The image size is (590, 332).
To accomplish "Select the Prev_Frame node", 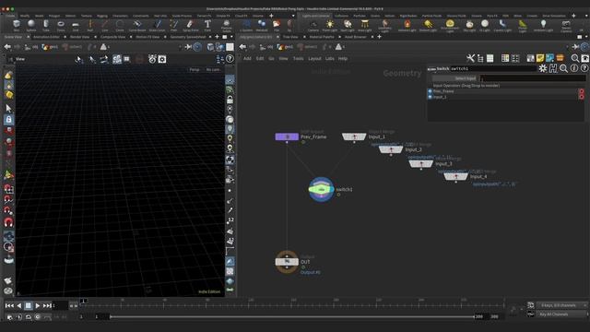I will [x=287, y=136].
